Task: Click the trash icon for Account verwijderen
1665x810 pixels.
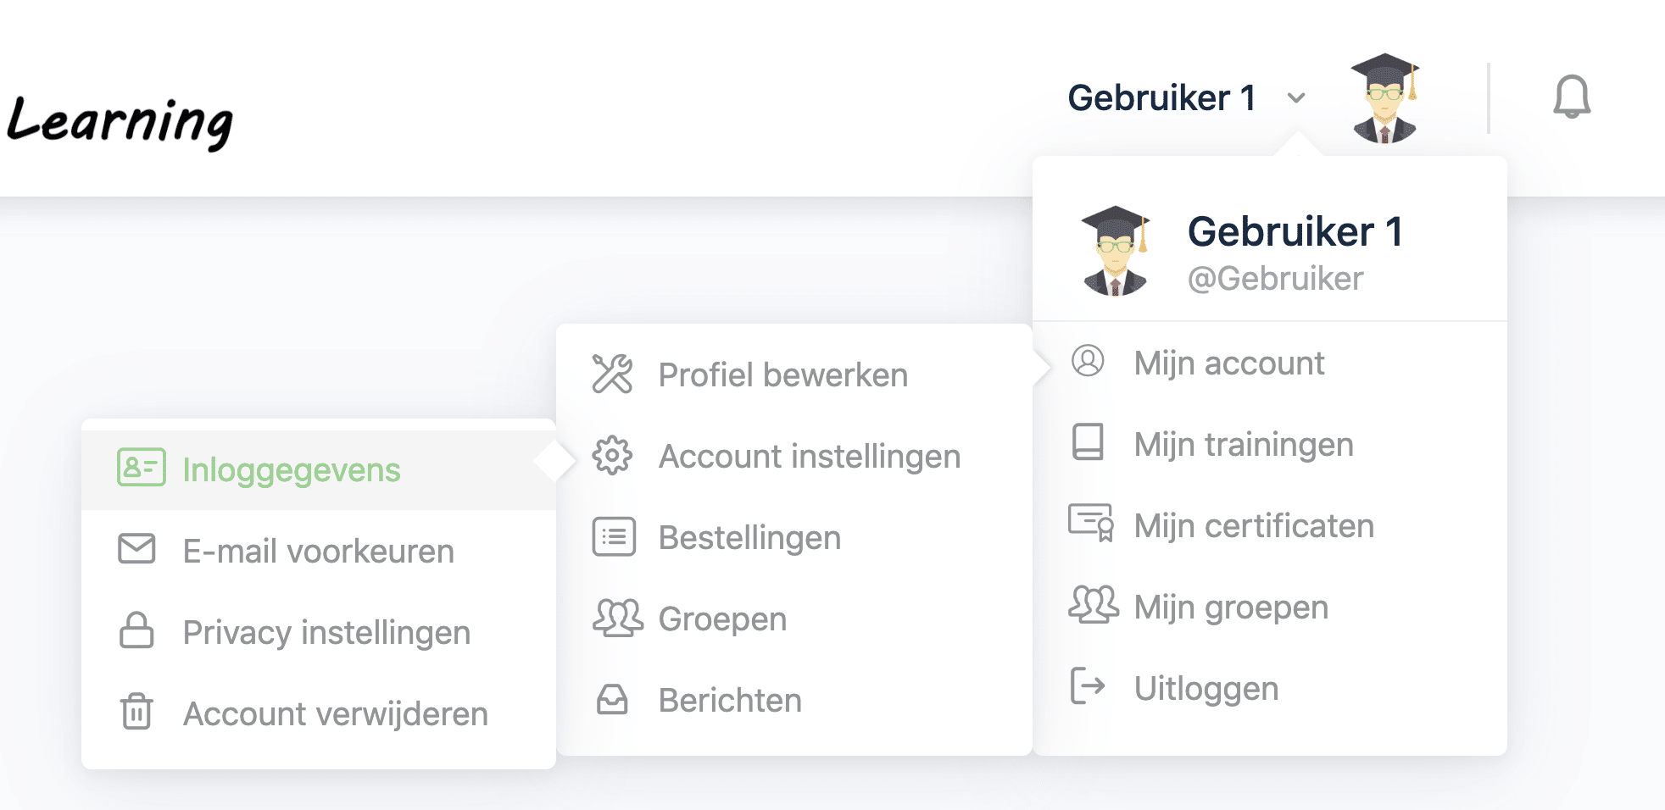Action: tap(136, 711)
